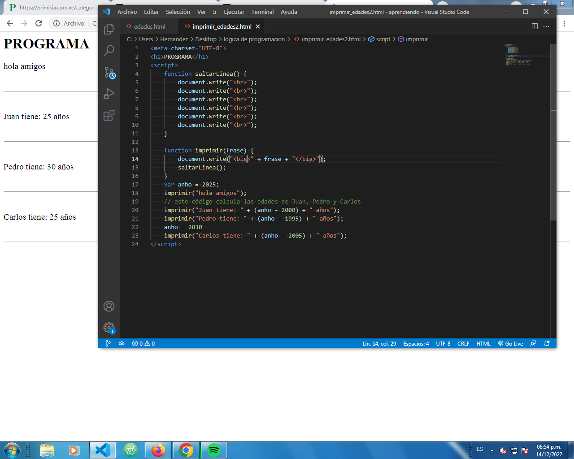Click the var anho = 2025 line

click(191, 184)
